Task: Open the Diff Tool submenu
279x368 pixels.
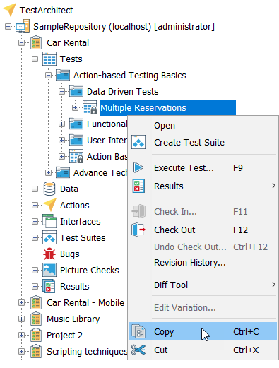Action: point(203,285)
